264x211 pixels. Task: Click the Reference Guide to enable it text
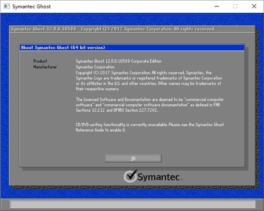pos(101,130)
